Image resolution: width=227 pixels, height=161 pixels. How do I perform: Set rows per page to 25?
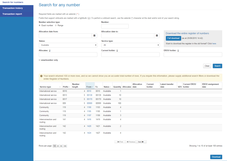click(58, 146)
